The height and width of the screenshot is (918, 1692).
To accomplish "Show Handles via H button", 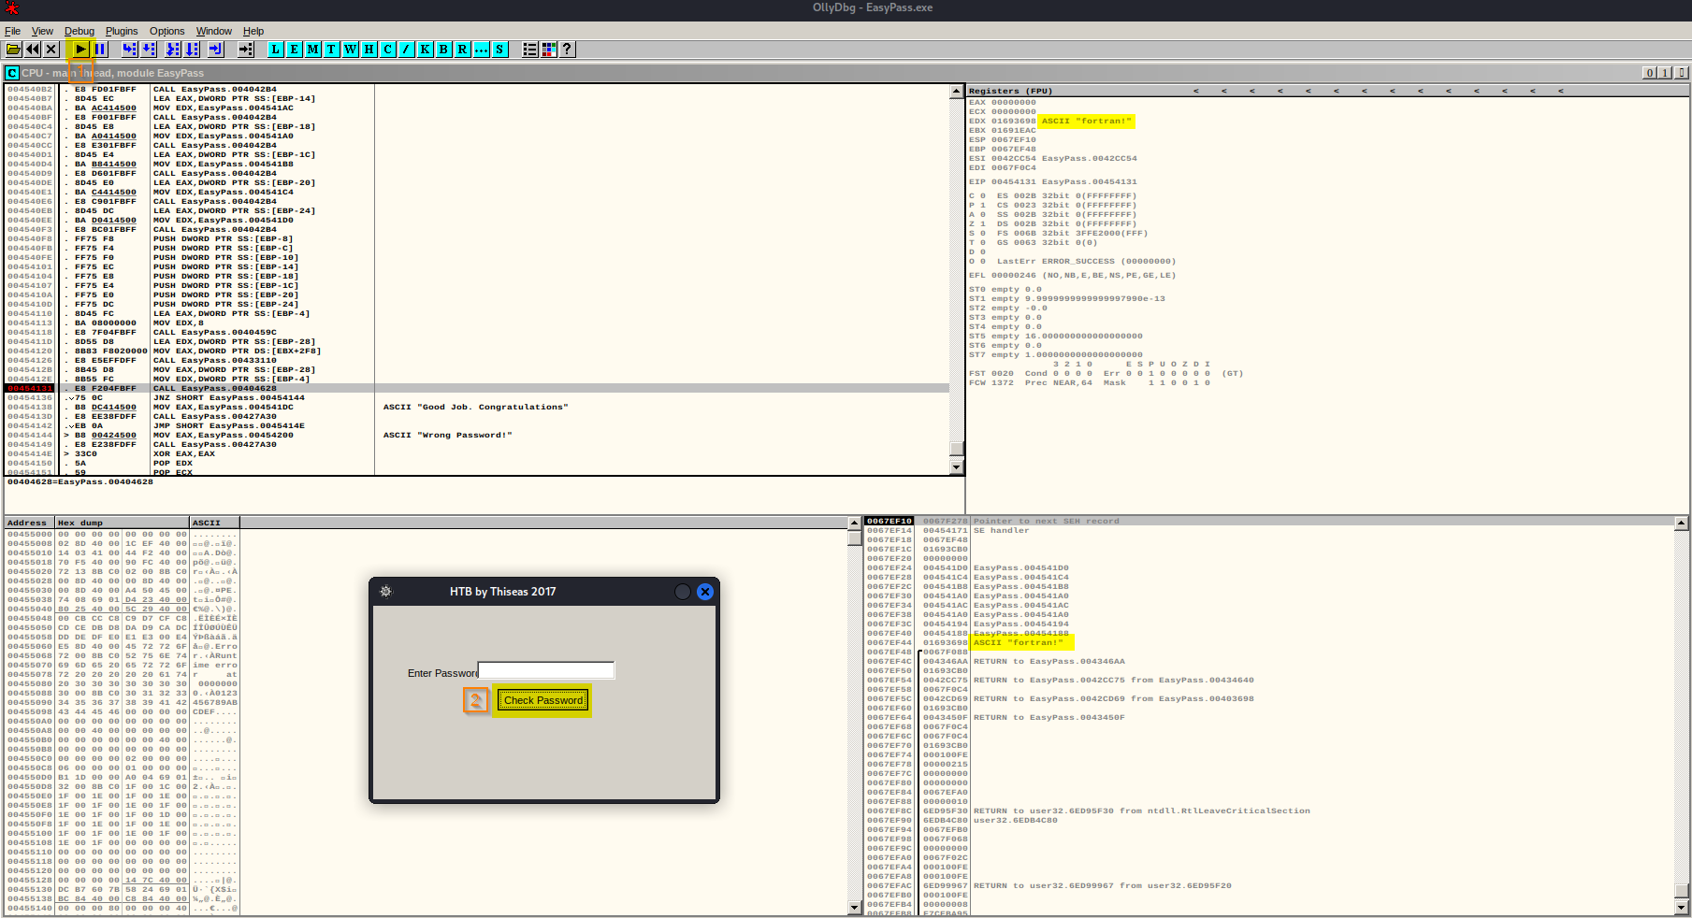I will pyautogui.click(x=369, y=50).
